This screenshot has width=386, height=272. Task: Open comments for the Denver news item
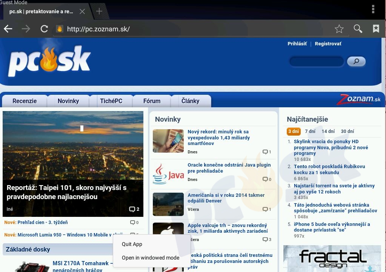click(x=267, y=209)
